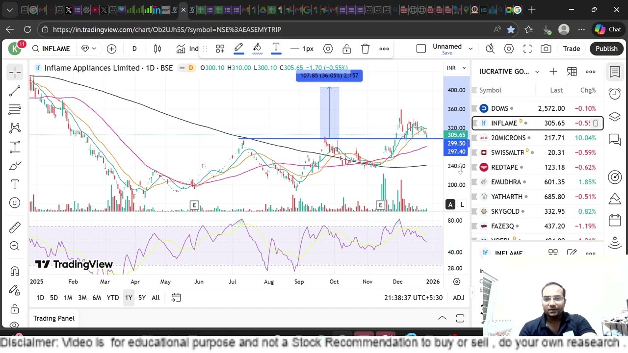
Task: Select the forecasting and measurement tool
Action: (x=15, y=147)
